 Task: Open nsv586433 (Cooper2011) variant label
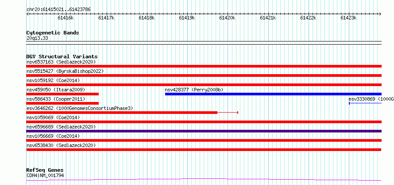pyautogui.click(x=56, y=99)
